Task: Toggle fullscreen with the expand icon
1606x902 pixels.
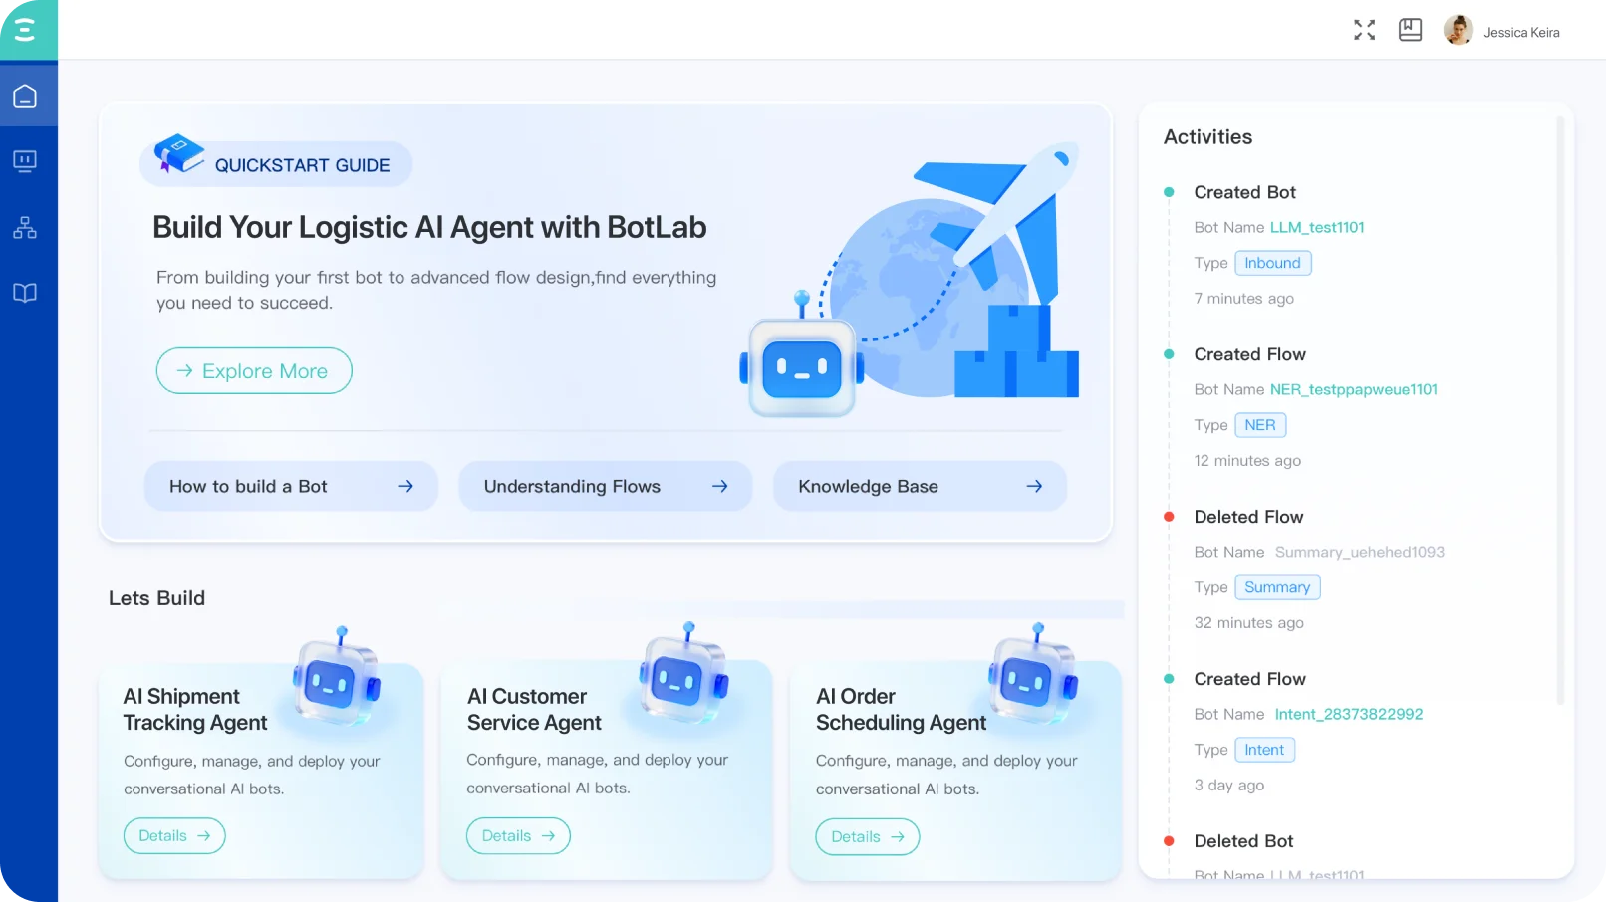Action: [1364, 31]
